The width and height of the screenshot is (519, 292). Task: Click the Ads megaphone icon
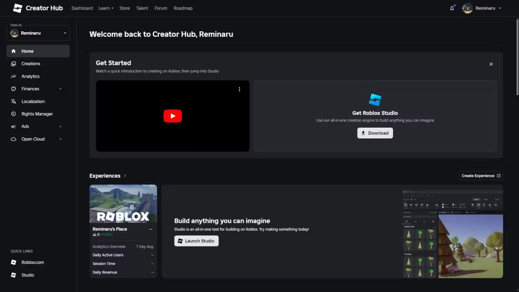click(13, 126)
